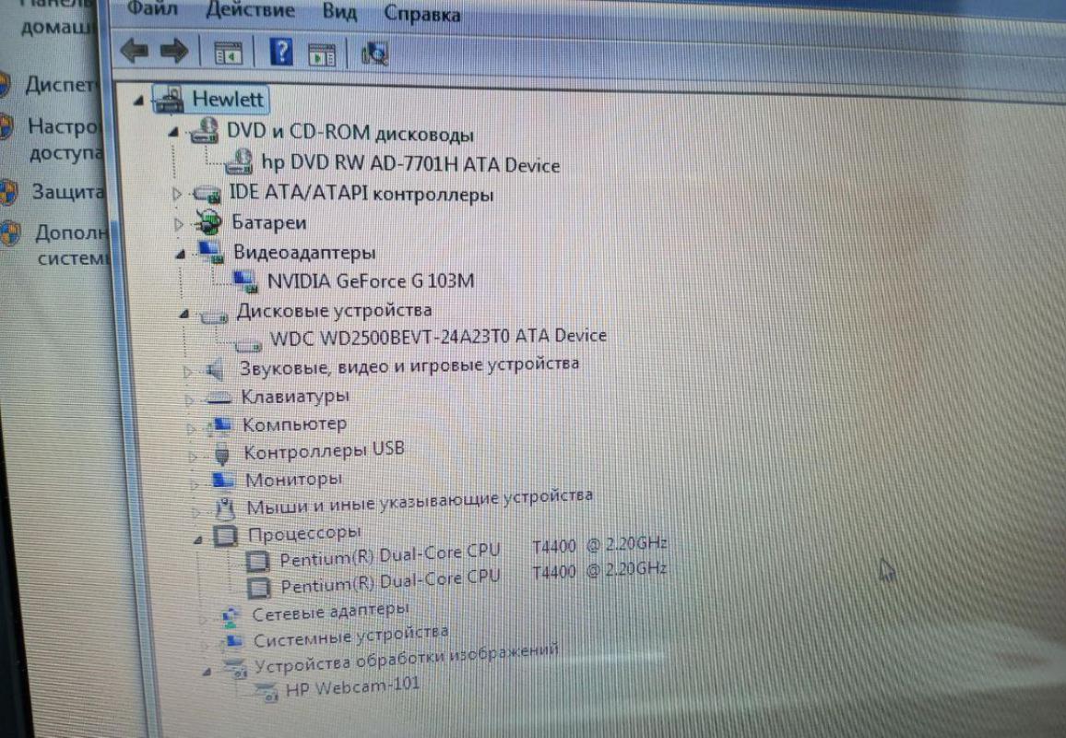Click the Scan for hardware changes icon
Screen dimensions: 1066x738
tap(374, 54)
